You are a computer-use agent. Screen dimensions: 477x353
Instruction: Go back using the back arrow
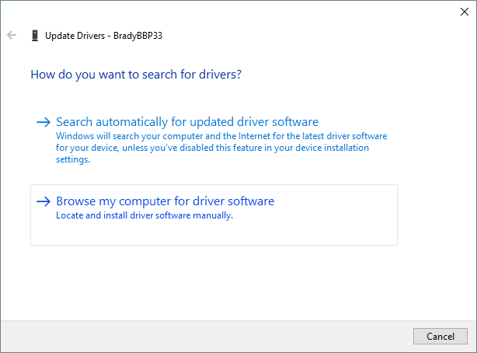click(12, 35)
